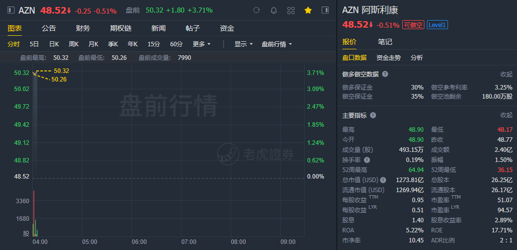Open the 帖子 tab
This screenshot has height=250, width=517.
coord(193,28)
